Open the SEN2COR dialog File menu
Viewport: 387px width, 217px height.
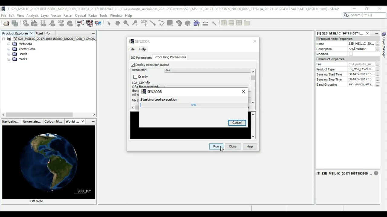tap(132, 49)
